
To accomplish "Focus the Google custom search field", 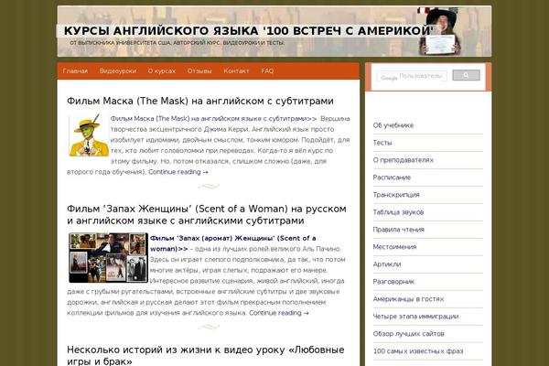I will (x=412, y=76).
